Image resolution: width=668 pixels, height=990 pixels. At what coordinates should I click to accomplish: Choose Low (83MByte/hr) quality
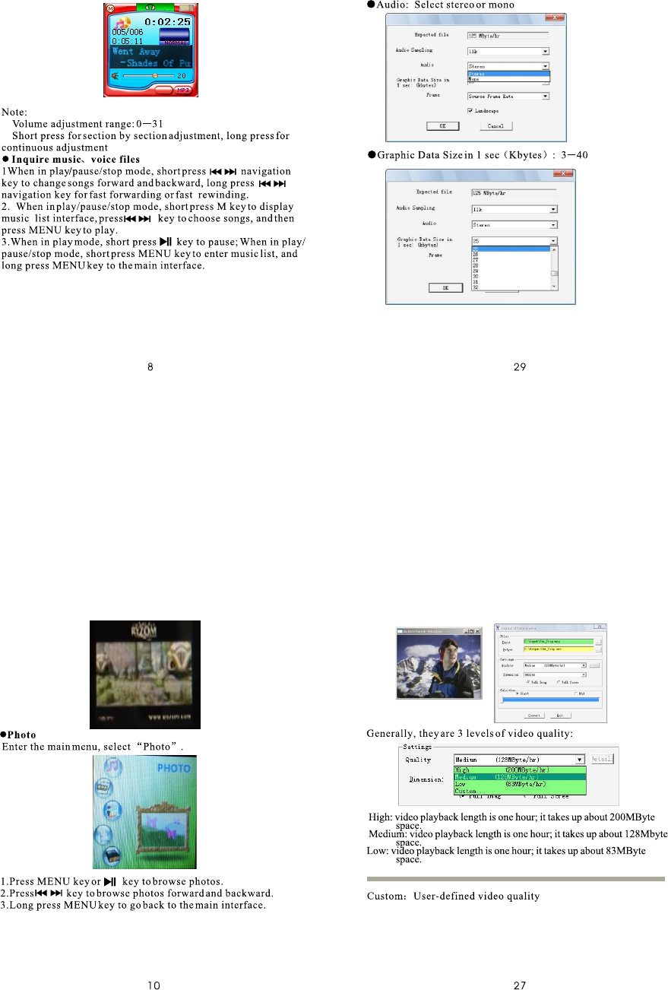pos(520,783)
